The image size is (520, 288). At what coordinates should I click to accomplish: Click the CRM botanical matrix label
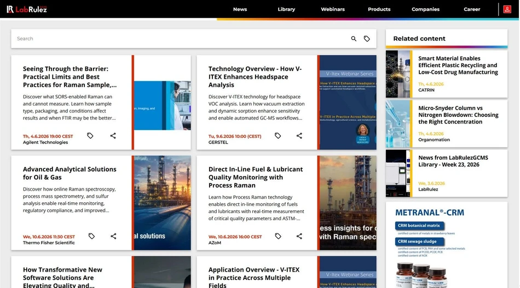[419, 226]
